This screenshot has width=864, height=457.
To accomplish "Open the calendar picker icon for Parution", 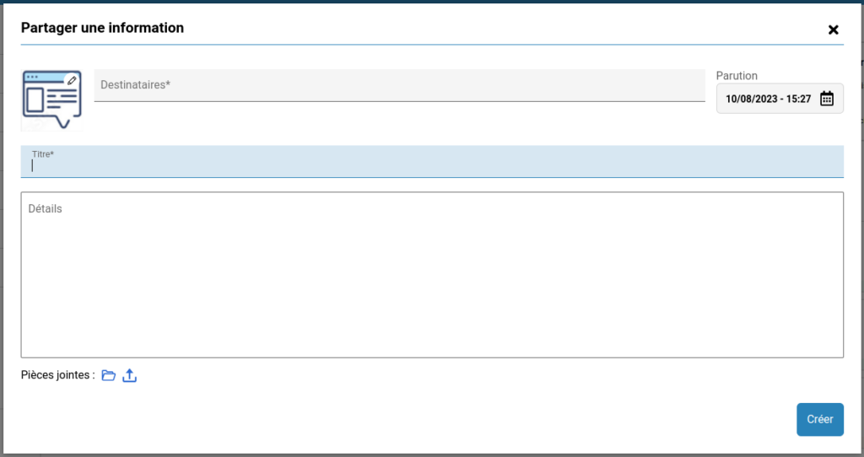I will (x=827, y=99).
